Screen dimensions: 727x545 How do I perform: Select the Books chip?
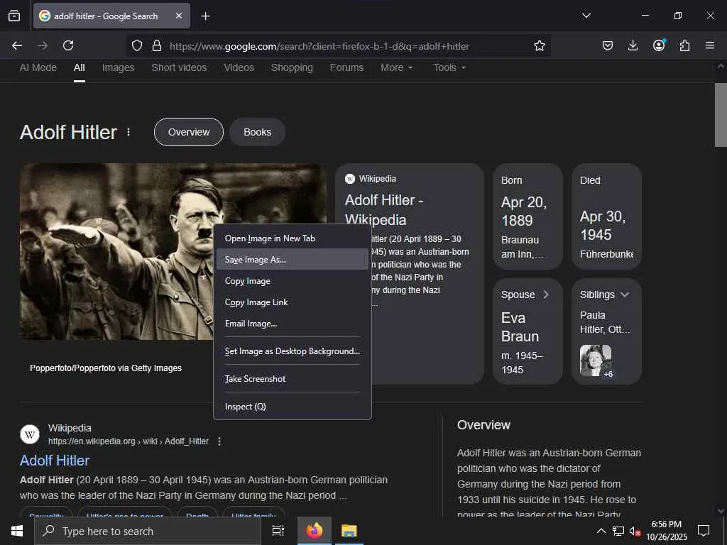tap(257, 132)
